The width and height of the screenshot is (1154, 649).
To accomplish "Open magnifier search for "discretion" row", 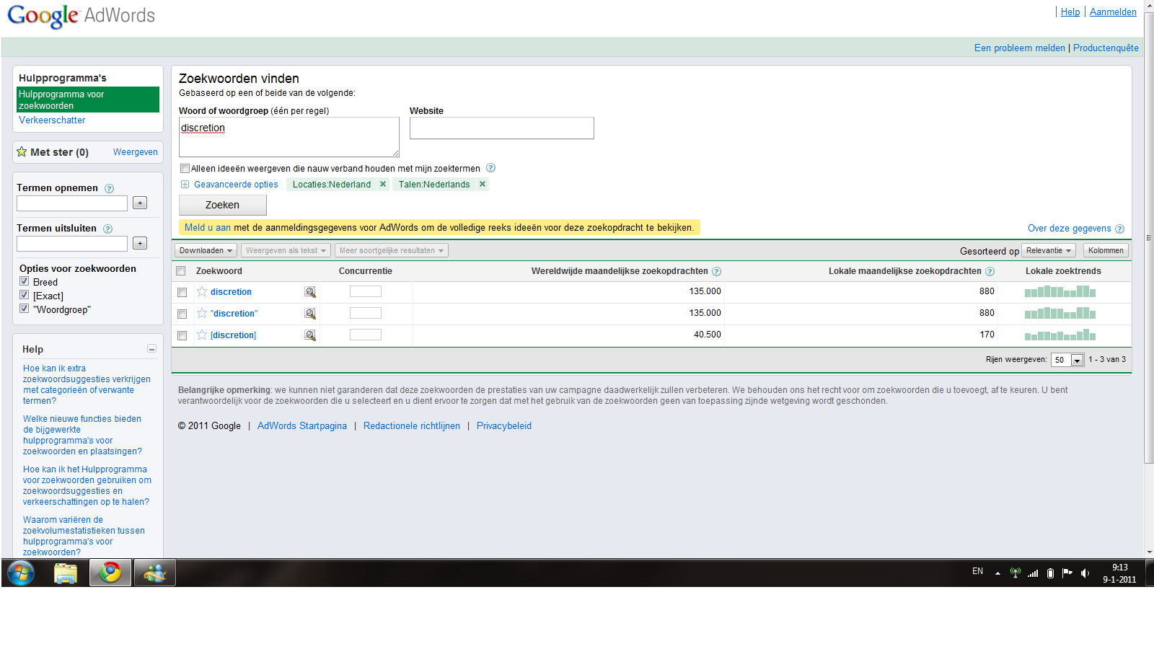I will [310, 314].
